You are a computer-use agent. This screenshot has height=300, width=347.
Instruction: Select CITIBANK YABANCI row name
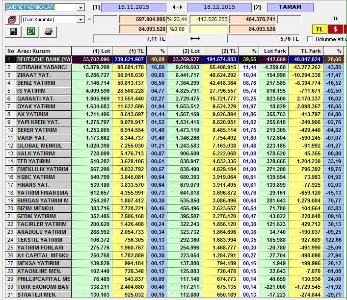click(x=43, y=67)
